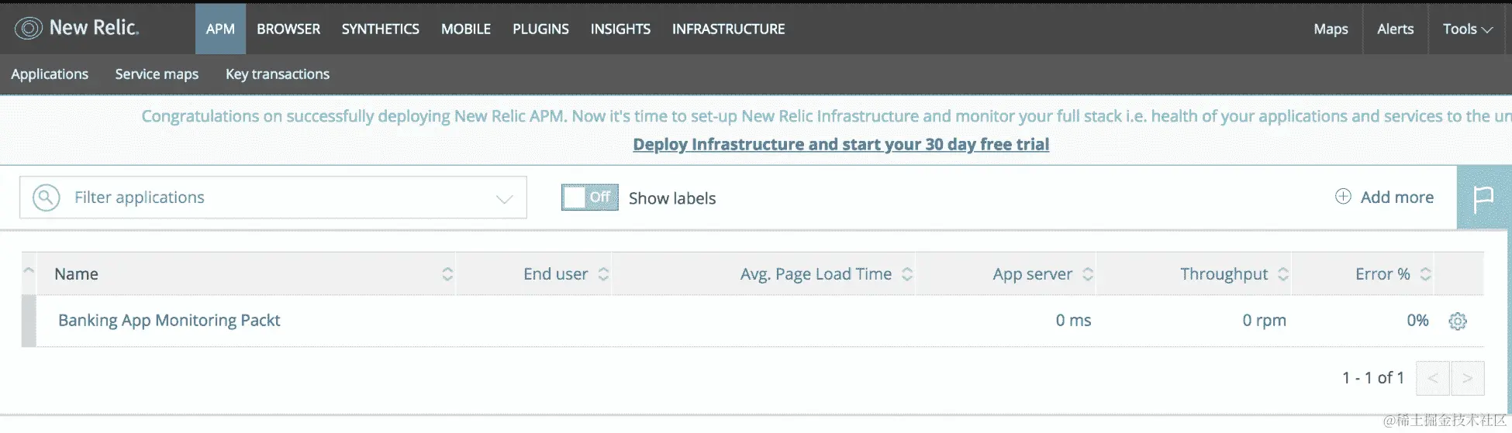Switch to the BROWSER tab

[288, 29]
